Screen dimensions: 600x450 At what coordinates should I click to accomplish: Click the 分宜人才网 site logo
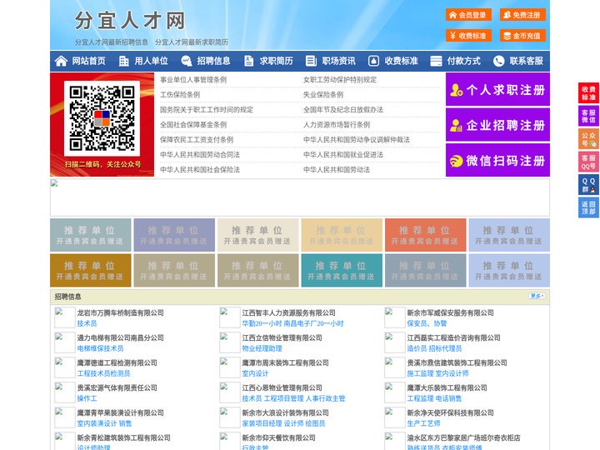(x=129, y=21)
